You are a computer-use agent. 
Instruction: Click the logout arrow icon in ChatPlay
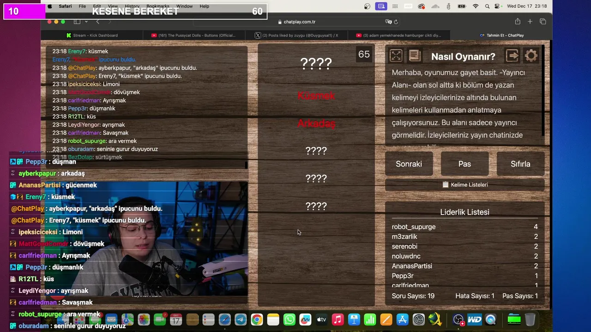(512, 56)
